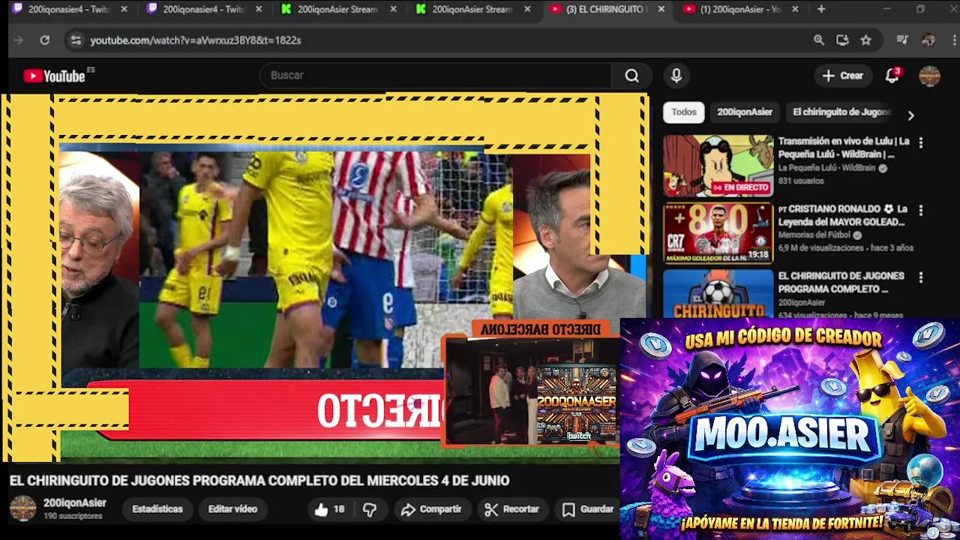Close the first 200iqonasier4 Twitch tab
Image resolution: width=960 pixels, height=540 pixels.
pyautogui.click(x=124, y=9)
